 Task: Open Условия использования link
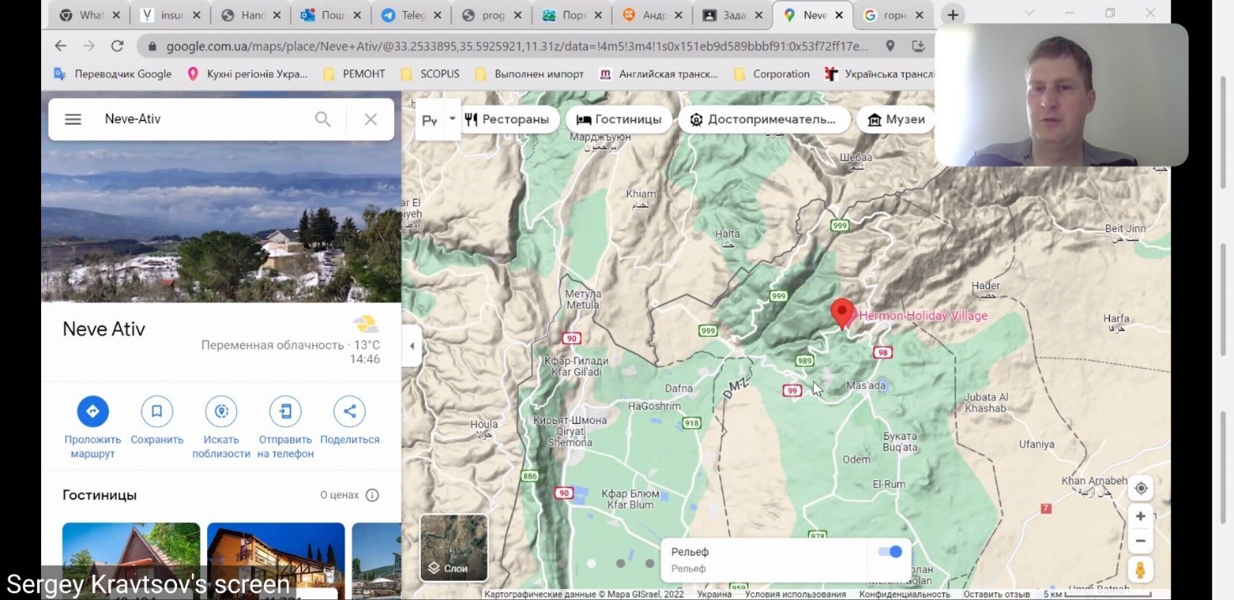795,594
